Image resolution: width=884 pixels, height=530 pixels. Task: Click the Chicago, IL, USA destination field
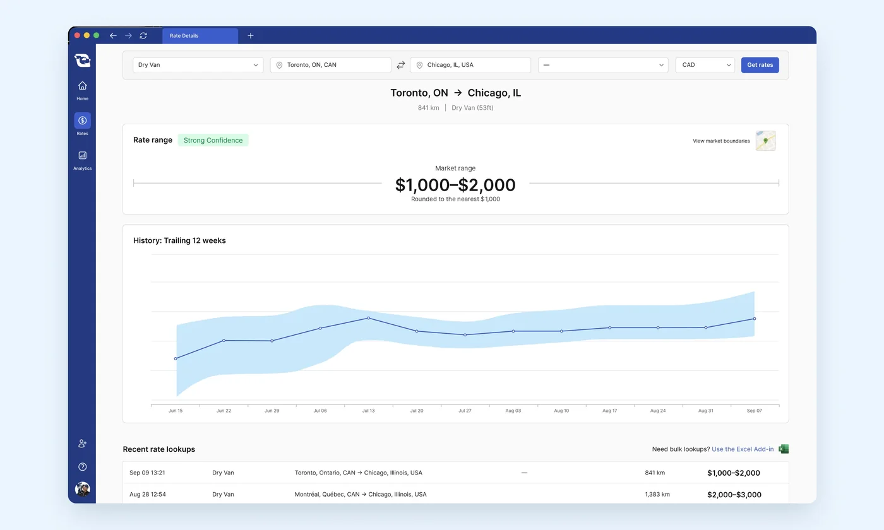point(470,65)
